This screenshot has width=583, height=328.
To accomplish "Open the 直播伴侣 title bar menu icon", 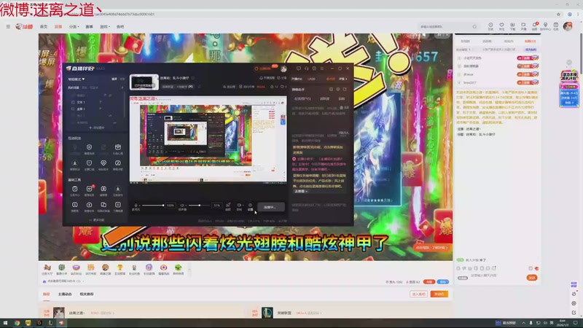I will (x=322, y=69).
